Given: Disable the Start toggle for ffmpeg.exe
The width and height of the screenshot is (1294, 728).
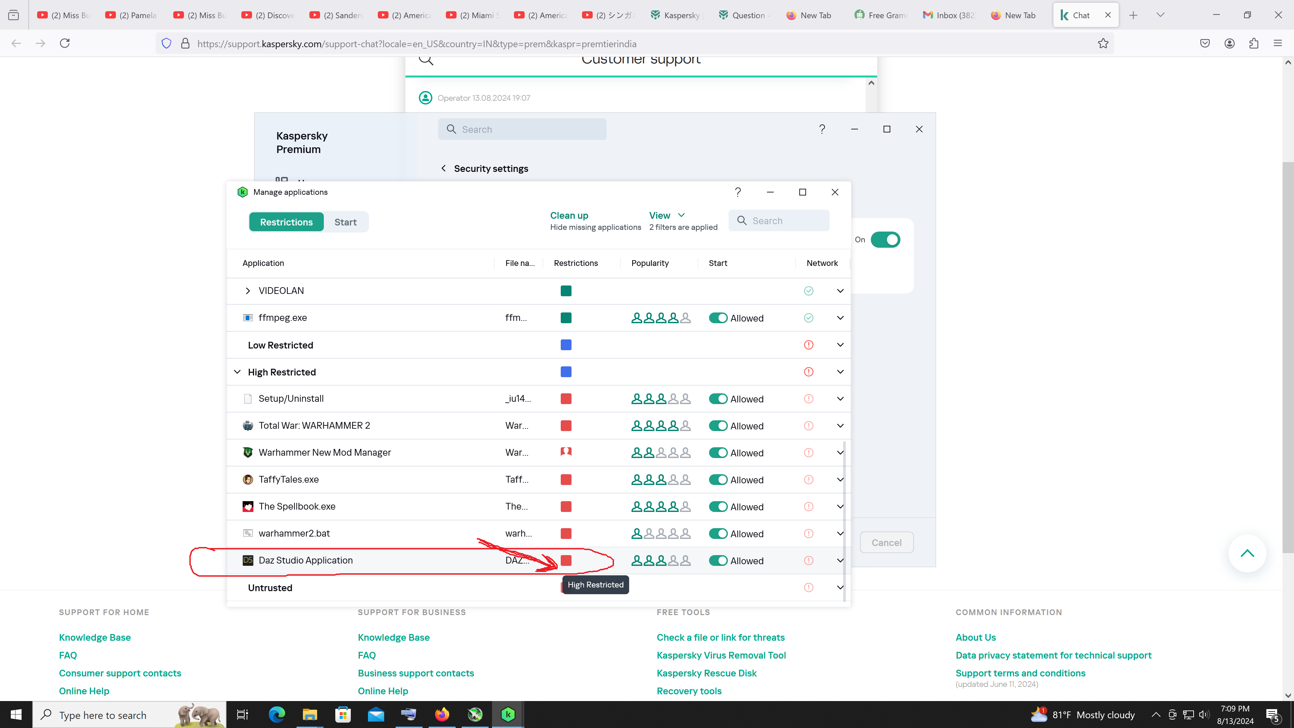Looking at the screenshot, I should point(718,318).
